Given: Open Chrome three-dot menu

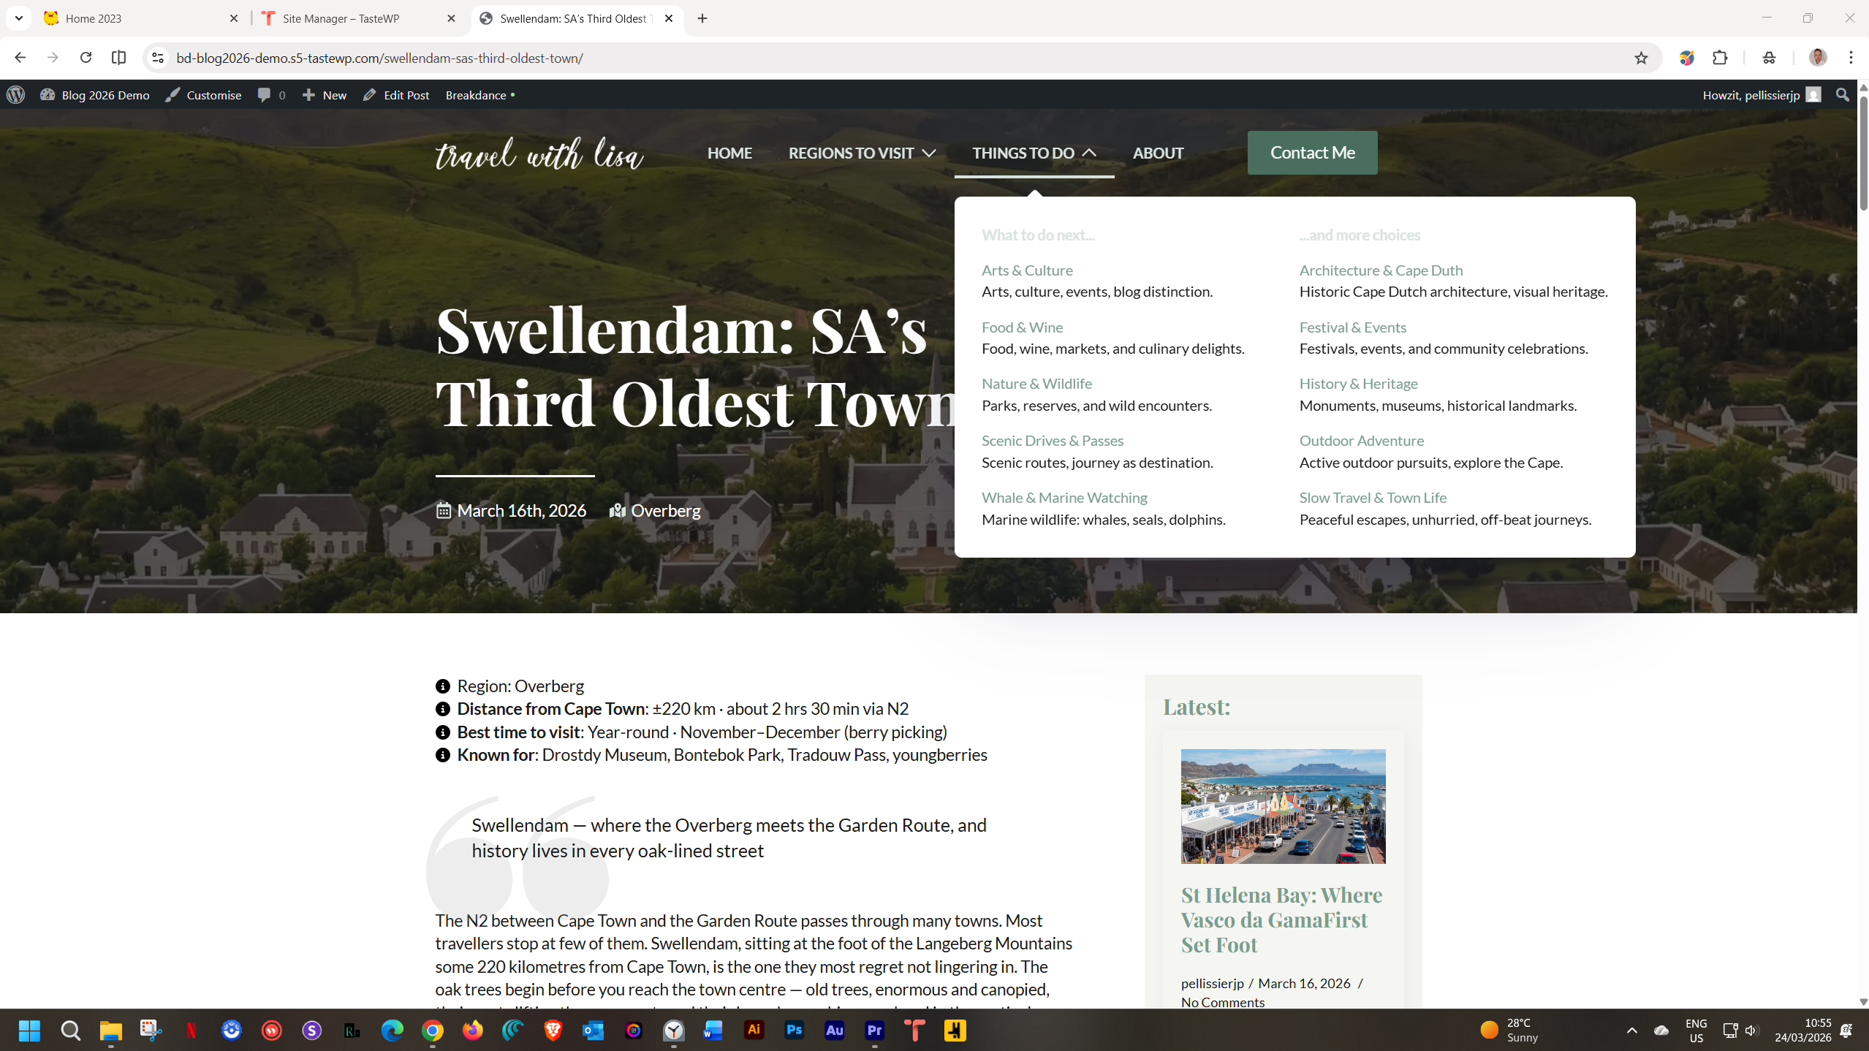Looking at the screenshot, I should click(x=1851, y=58).
